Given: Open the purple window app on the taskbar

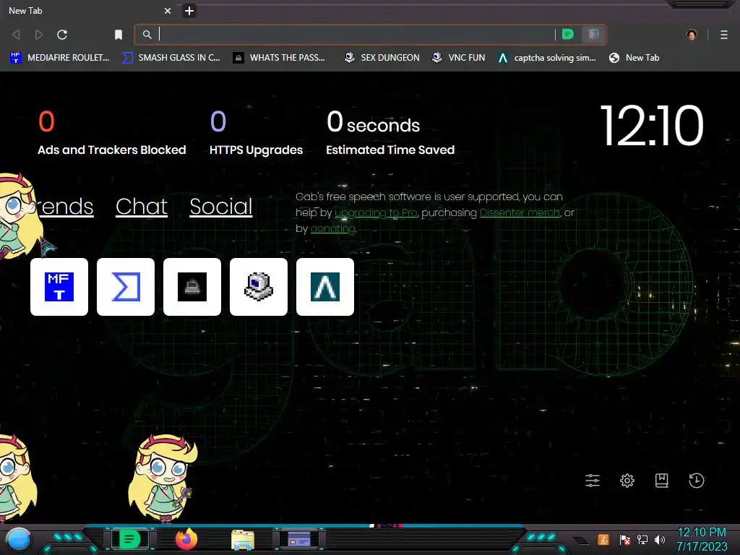Looking at the screenshot, I should coord(299,539).
